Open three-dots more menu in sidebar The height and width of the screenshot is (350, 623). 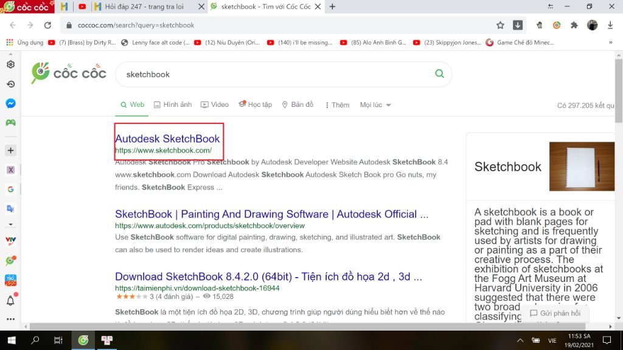(x=11, y=319)
